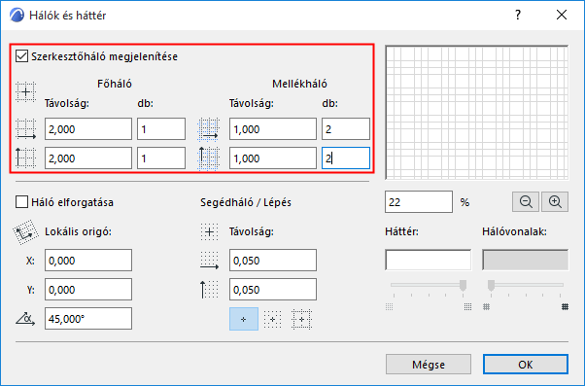Open the Hálóvonalak color swatch

click(526, 260)
